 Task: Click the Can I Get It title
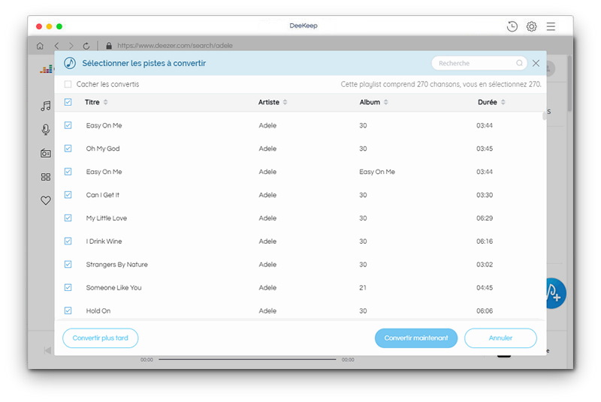103,195
